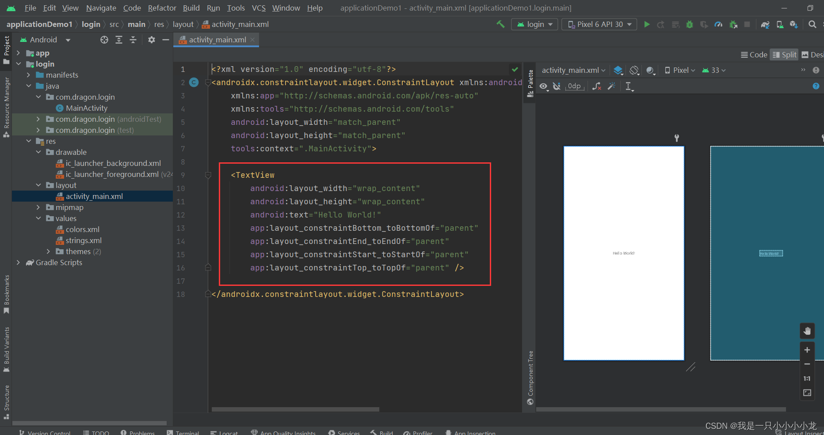The height and width of the screenshot is (435, 824).
Task: Open the Select Design Surface layers dropdown
Action: pos(618,70)
